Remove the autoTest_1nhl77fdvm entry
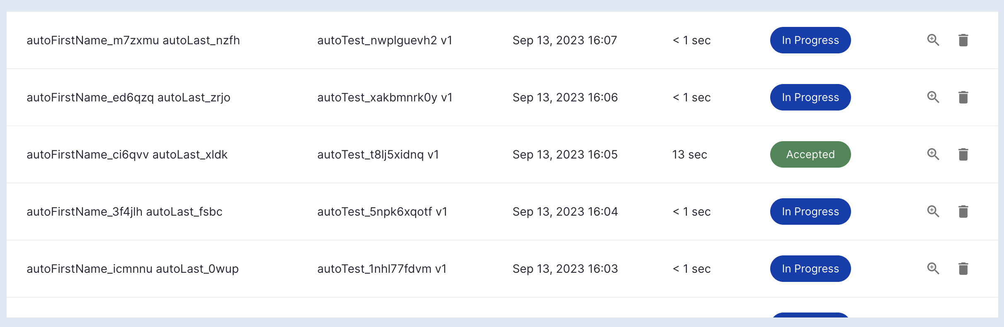 tap(963, 269)
